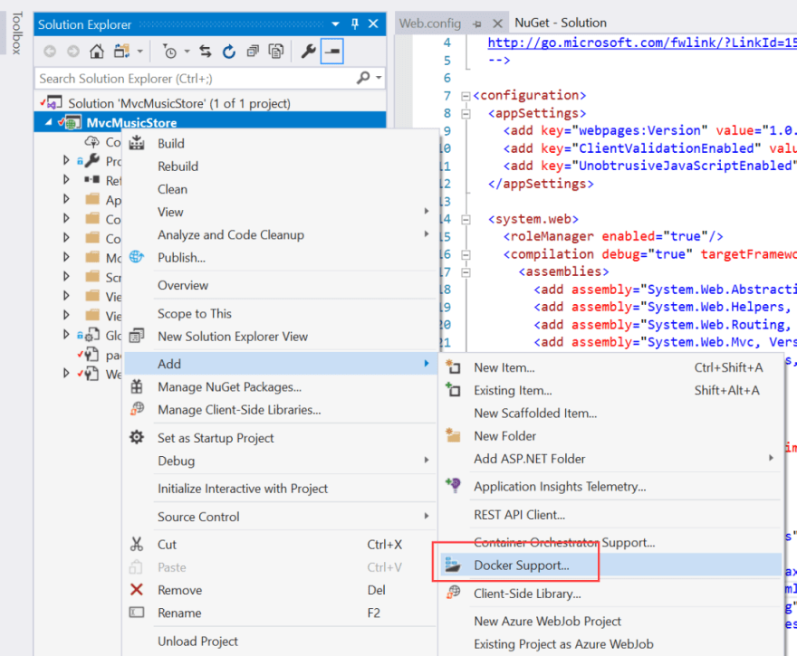Image resolution: width=797 pixels, height=656 pixels.
Task: Click Manage Client-Side Libraries...
Action: tap(281, 410)
